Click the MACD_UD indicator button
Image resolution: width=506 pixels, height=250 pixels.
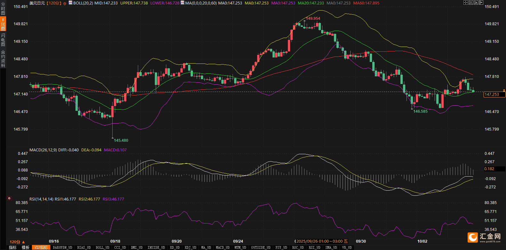point(223,247)
